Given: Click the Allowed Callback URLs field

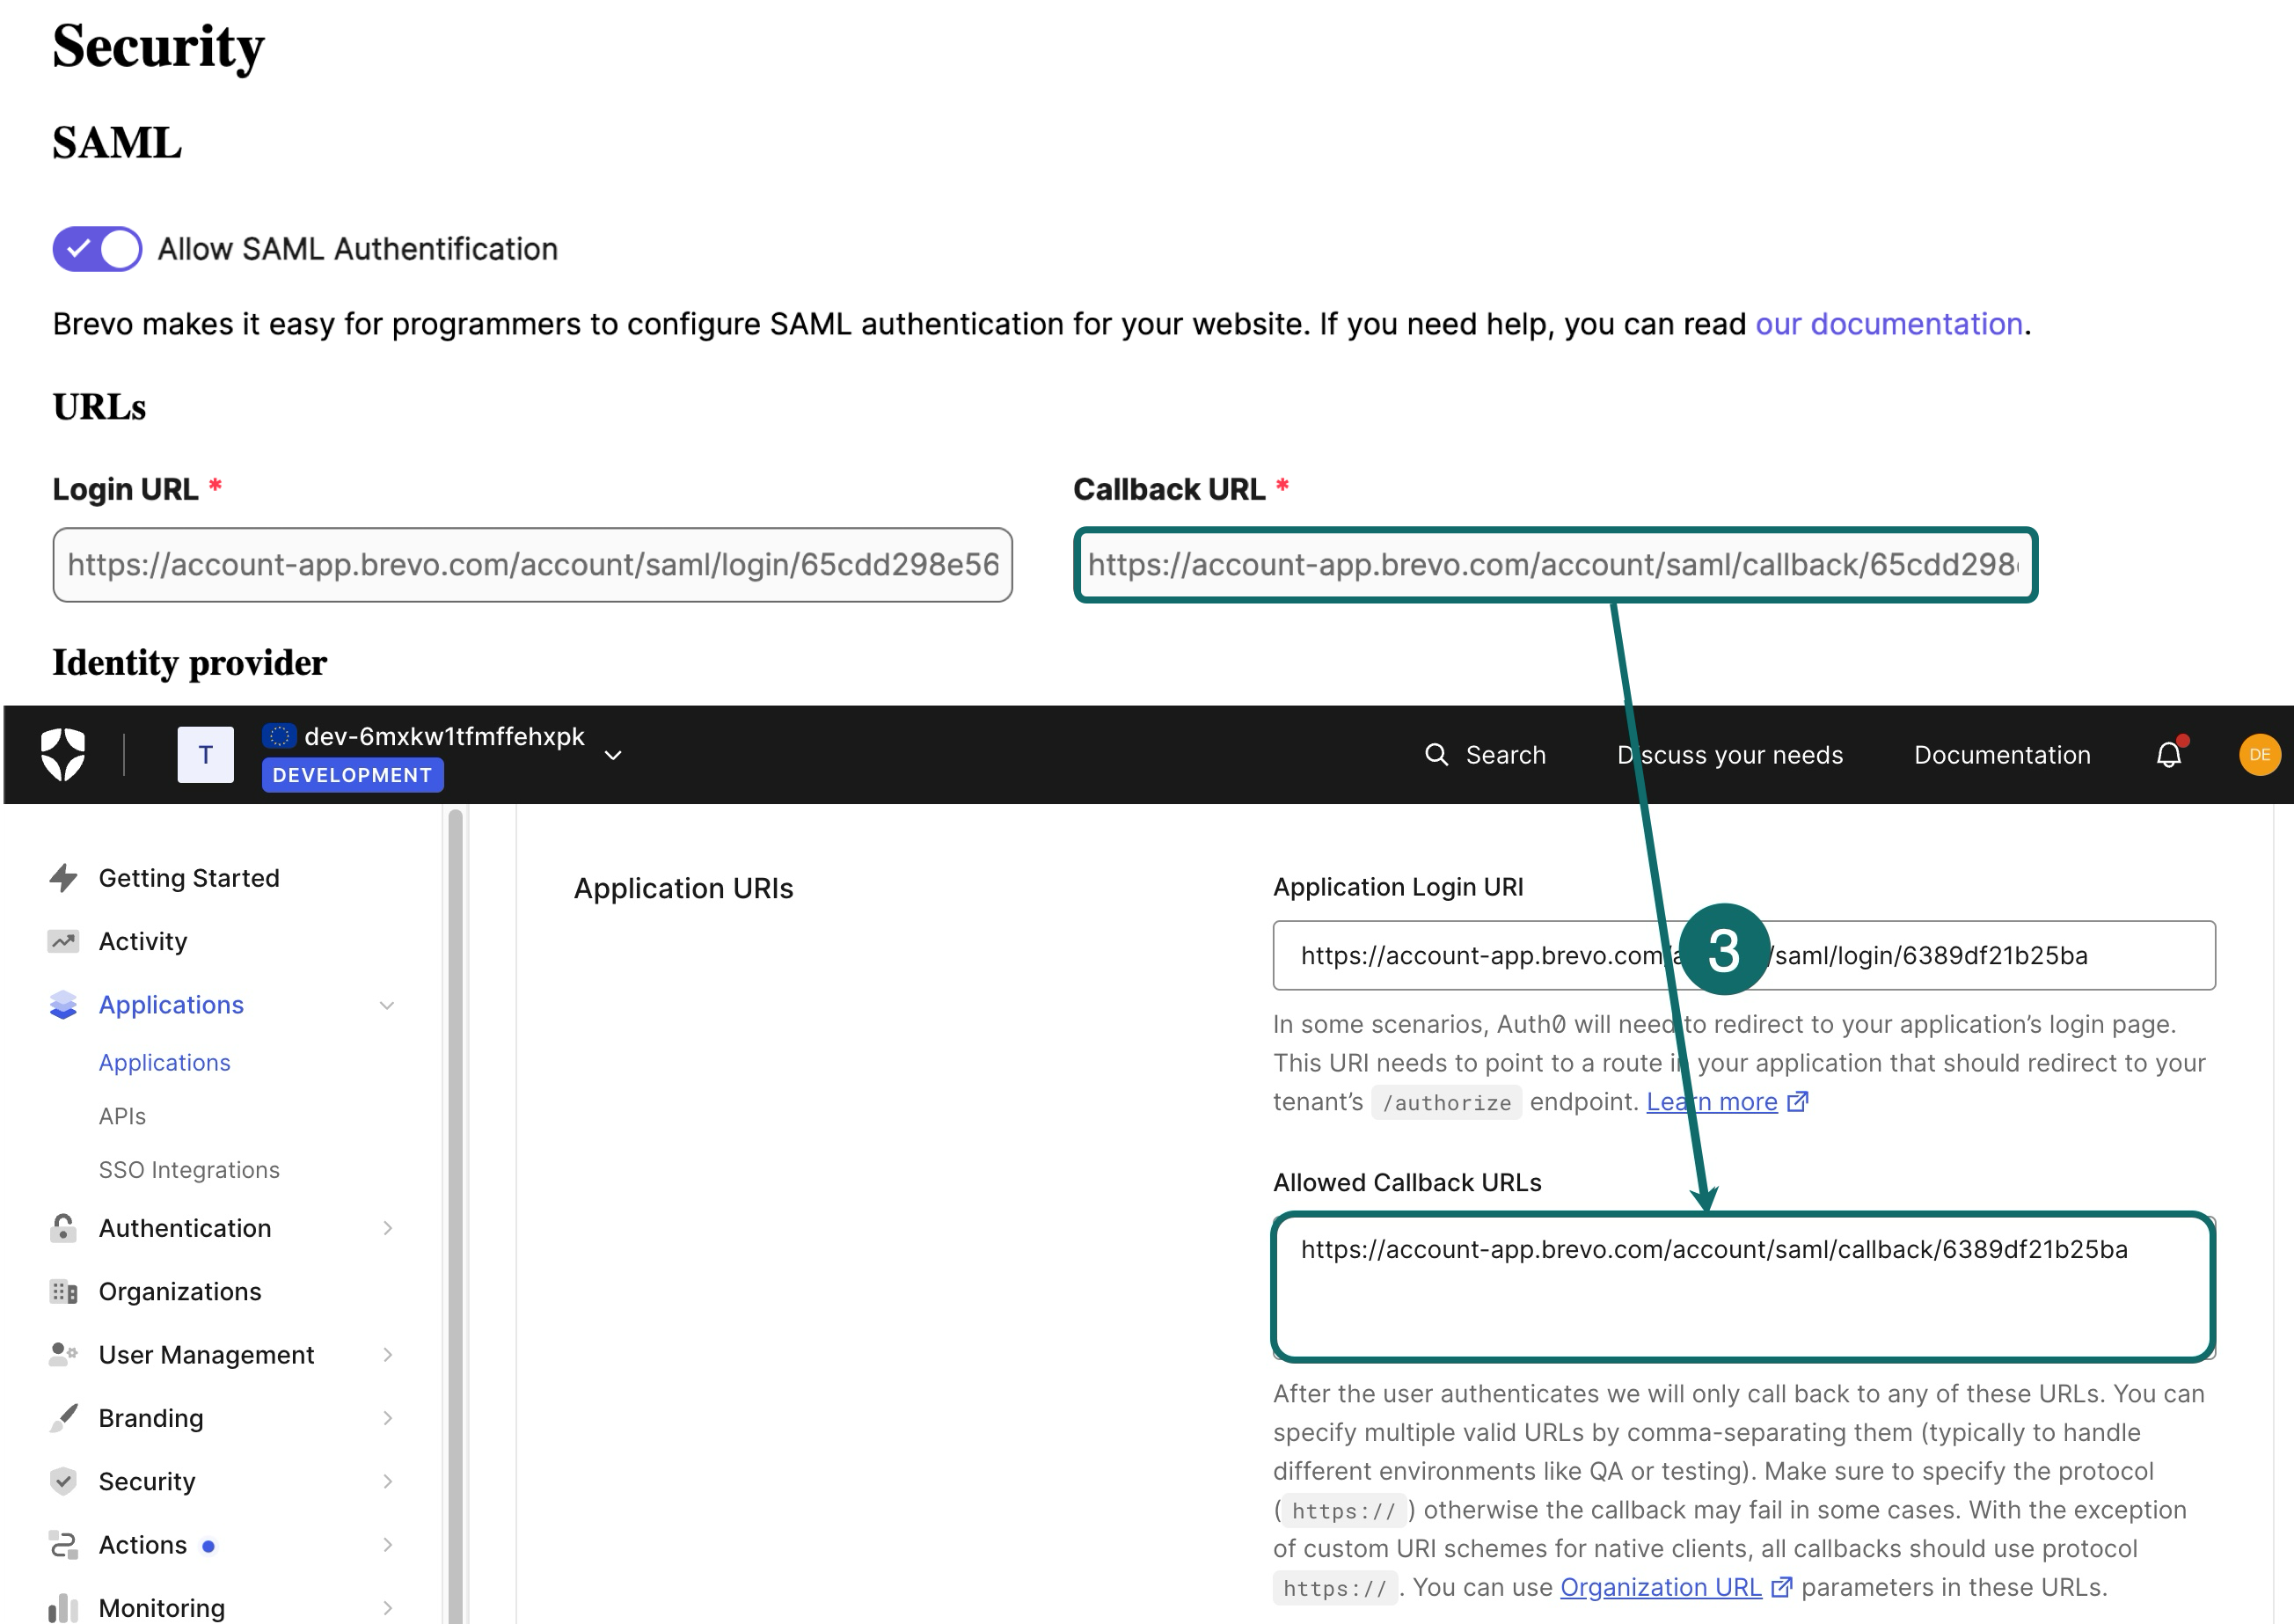Looking at the screenshot, I should [x=1742, y=1289].
